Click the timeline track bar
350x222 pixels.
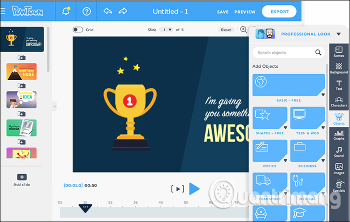point(154,212)
